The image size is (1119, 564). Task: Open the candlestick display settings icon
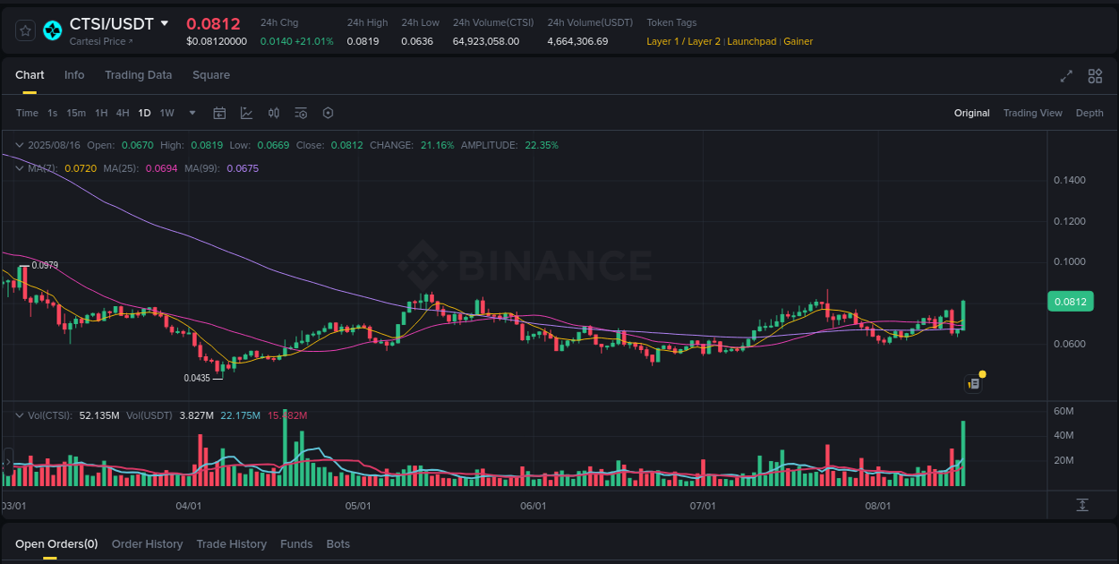click(x=274, y=113)
